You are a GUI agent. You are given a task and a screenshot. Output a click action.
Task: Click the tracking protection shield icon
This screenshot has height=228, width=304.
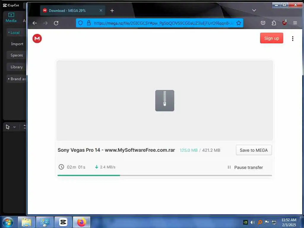(80, 23)
